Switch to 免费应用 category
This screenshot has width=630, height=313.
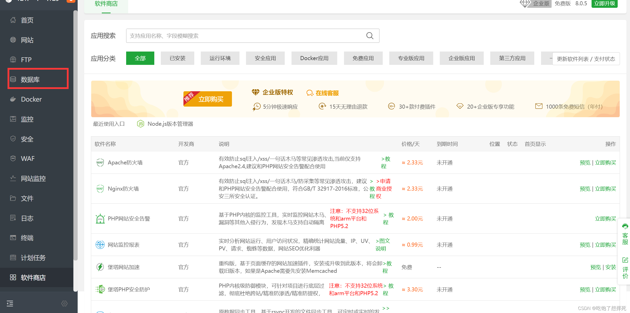tap(363, 58)
